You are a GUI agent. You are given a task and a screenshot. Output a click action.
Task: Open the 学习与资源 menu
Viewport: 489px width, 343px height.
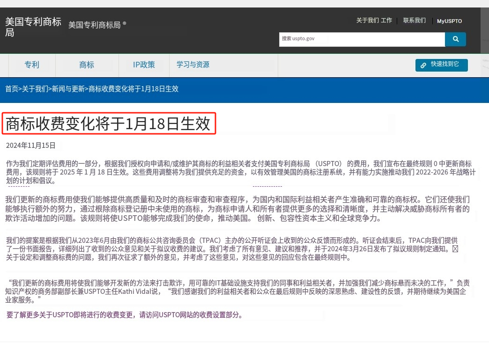click(193, 65)
